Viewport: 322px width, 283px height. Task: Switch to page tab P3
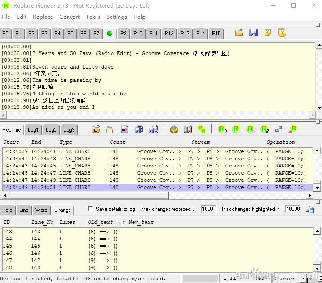pos(44,33)
